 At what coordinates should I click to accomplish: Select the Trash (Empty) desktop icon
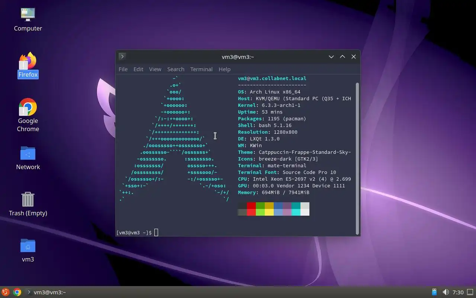pos(28,204)
